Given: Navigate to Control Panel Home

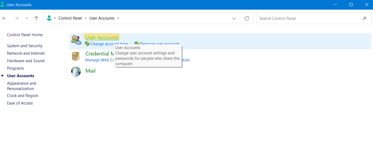Looking at the screenshot, I should 25,35.
